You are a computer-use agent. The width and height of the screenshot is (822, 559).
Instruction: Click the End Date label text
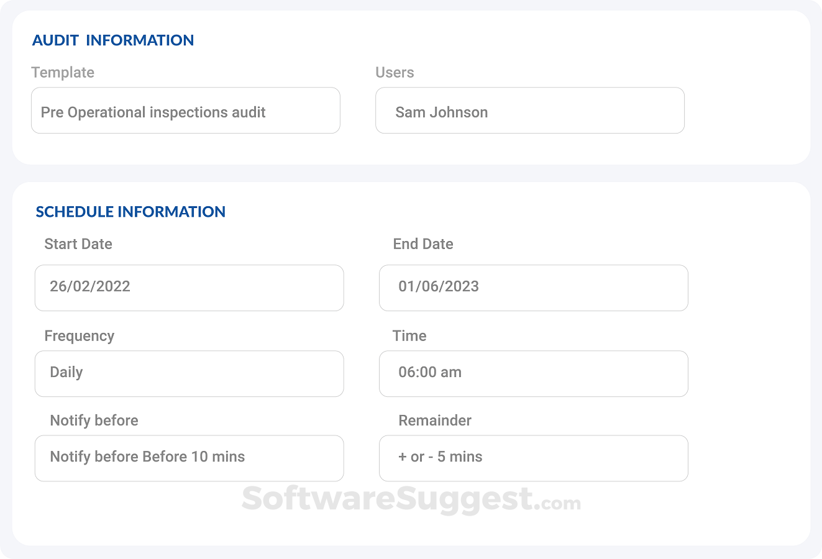coord(423,244)
